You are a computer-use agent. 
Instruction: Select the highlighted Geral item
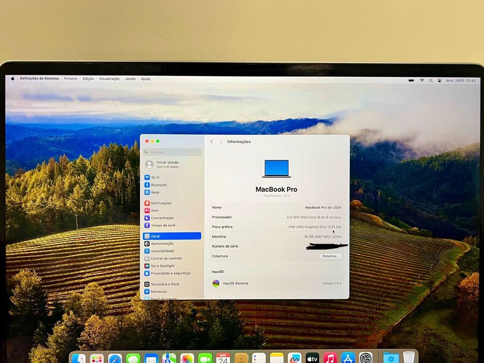(x=172, y=236)
